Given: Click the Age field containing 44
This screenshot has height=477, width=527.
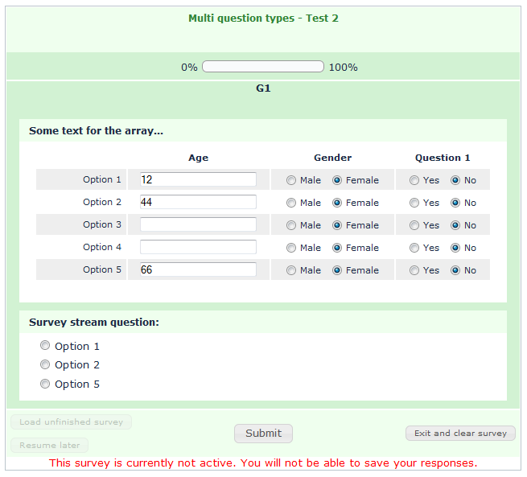Looking at the screenshot, I should tap(198, 202).
